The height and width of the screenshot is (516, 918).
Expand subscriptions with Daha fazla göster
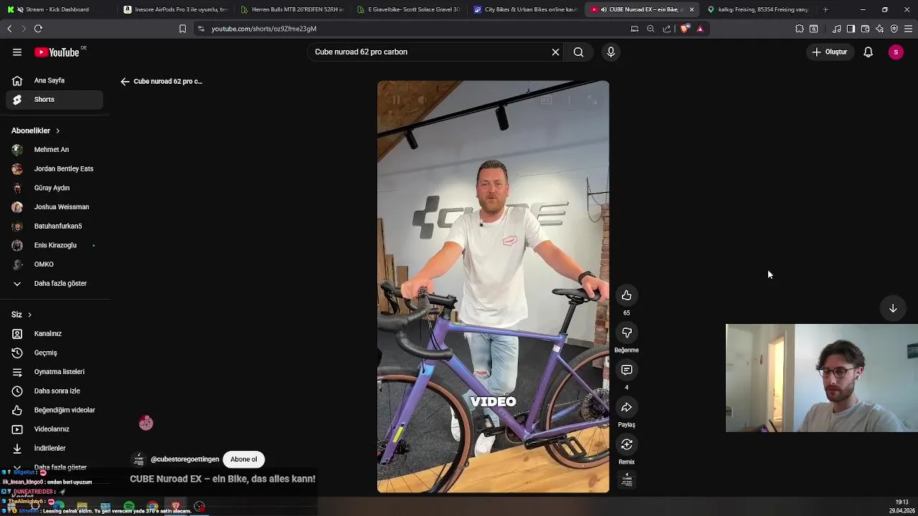pyautogui.click(x=55, y=283)
